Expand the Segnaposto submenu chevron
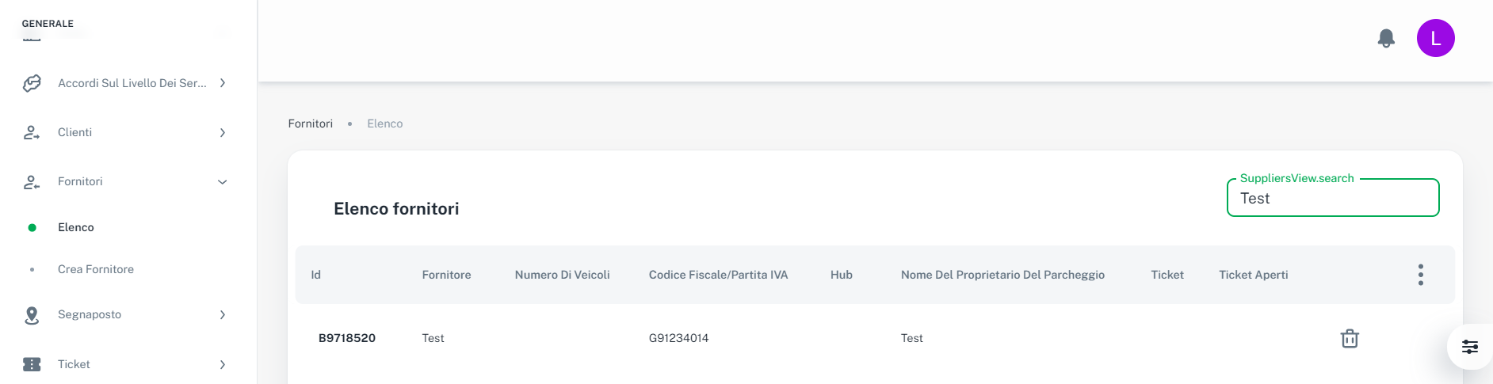 [x=223, y=315]
